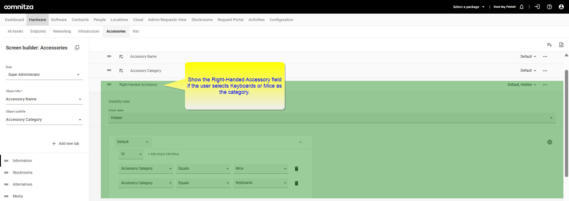The height and width of the screenshot is (201, 569).
Task: Open Accessory Category field dropdown in Mice row
Action: 146,168
